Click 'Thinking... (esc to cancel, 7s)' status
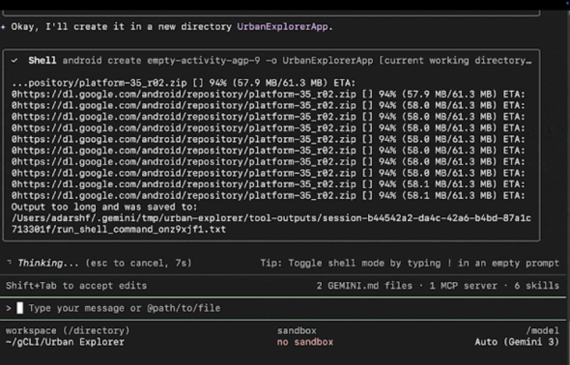 click(104, 263)
